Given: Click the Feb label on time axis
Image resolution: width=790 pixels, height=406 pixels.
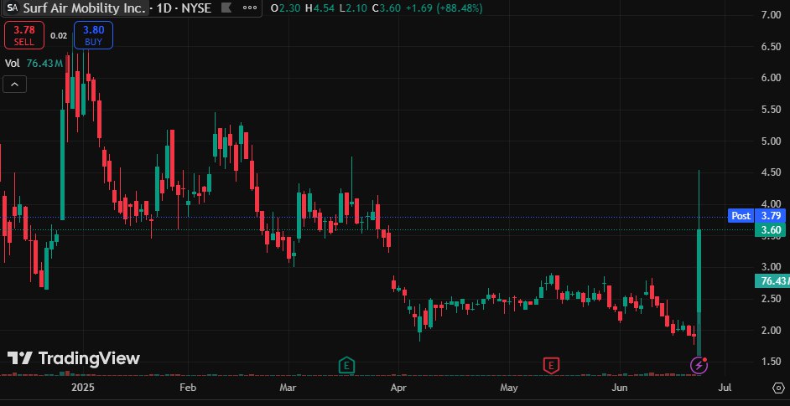Looking at the screenshot, I should [x=187, y=388].
